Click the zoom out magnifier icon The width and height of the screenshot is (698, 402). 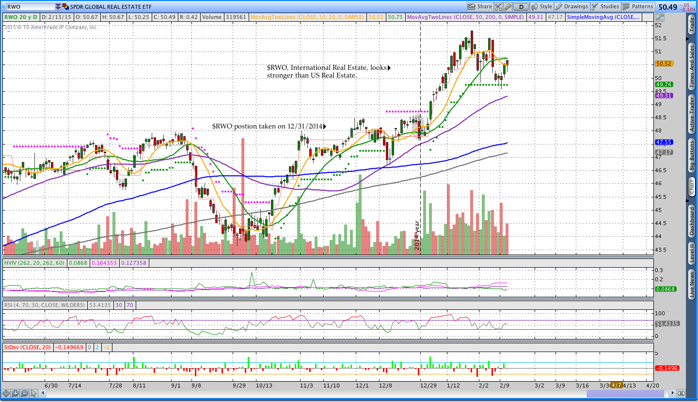tap(24, 393)
